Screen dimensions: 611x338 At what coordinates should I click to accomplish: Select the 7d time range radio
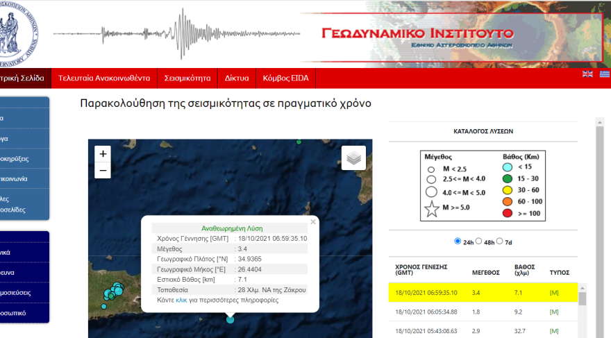[x=499, y=242]
